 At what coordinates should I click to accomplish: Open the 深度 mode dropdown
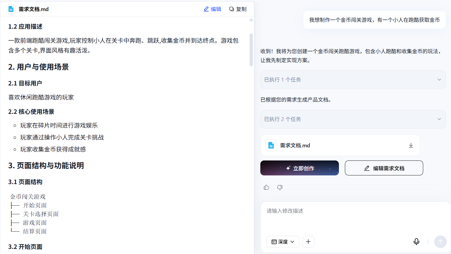283,242
